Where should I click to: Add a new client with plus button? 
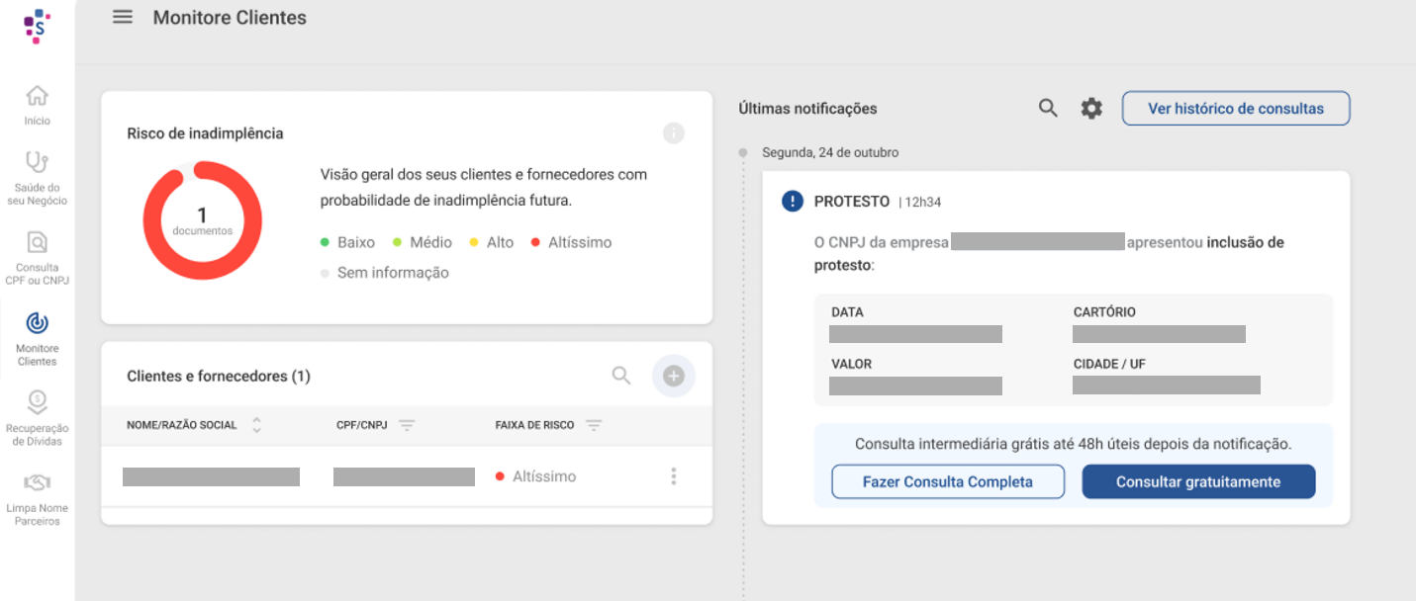pos(674,376)
